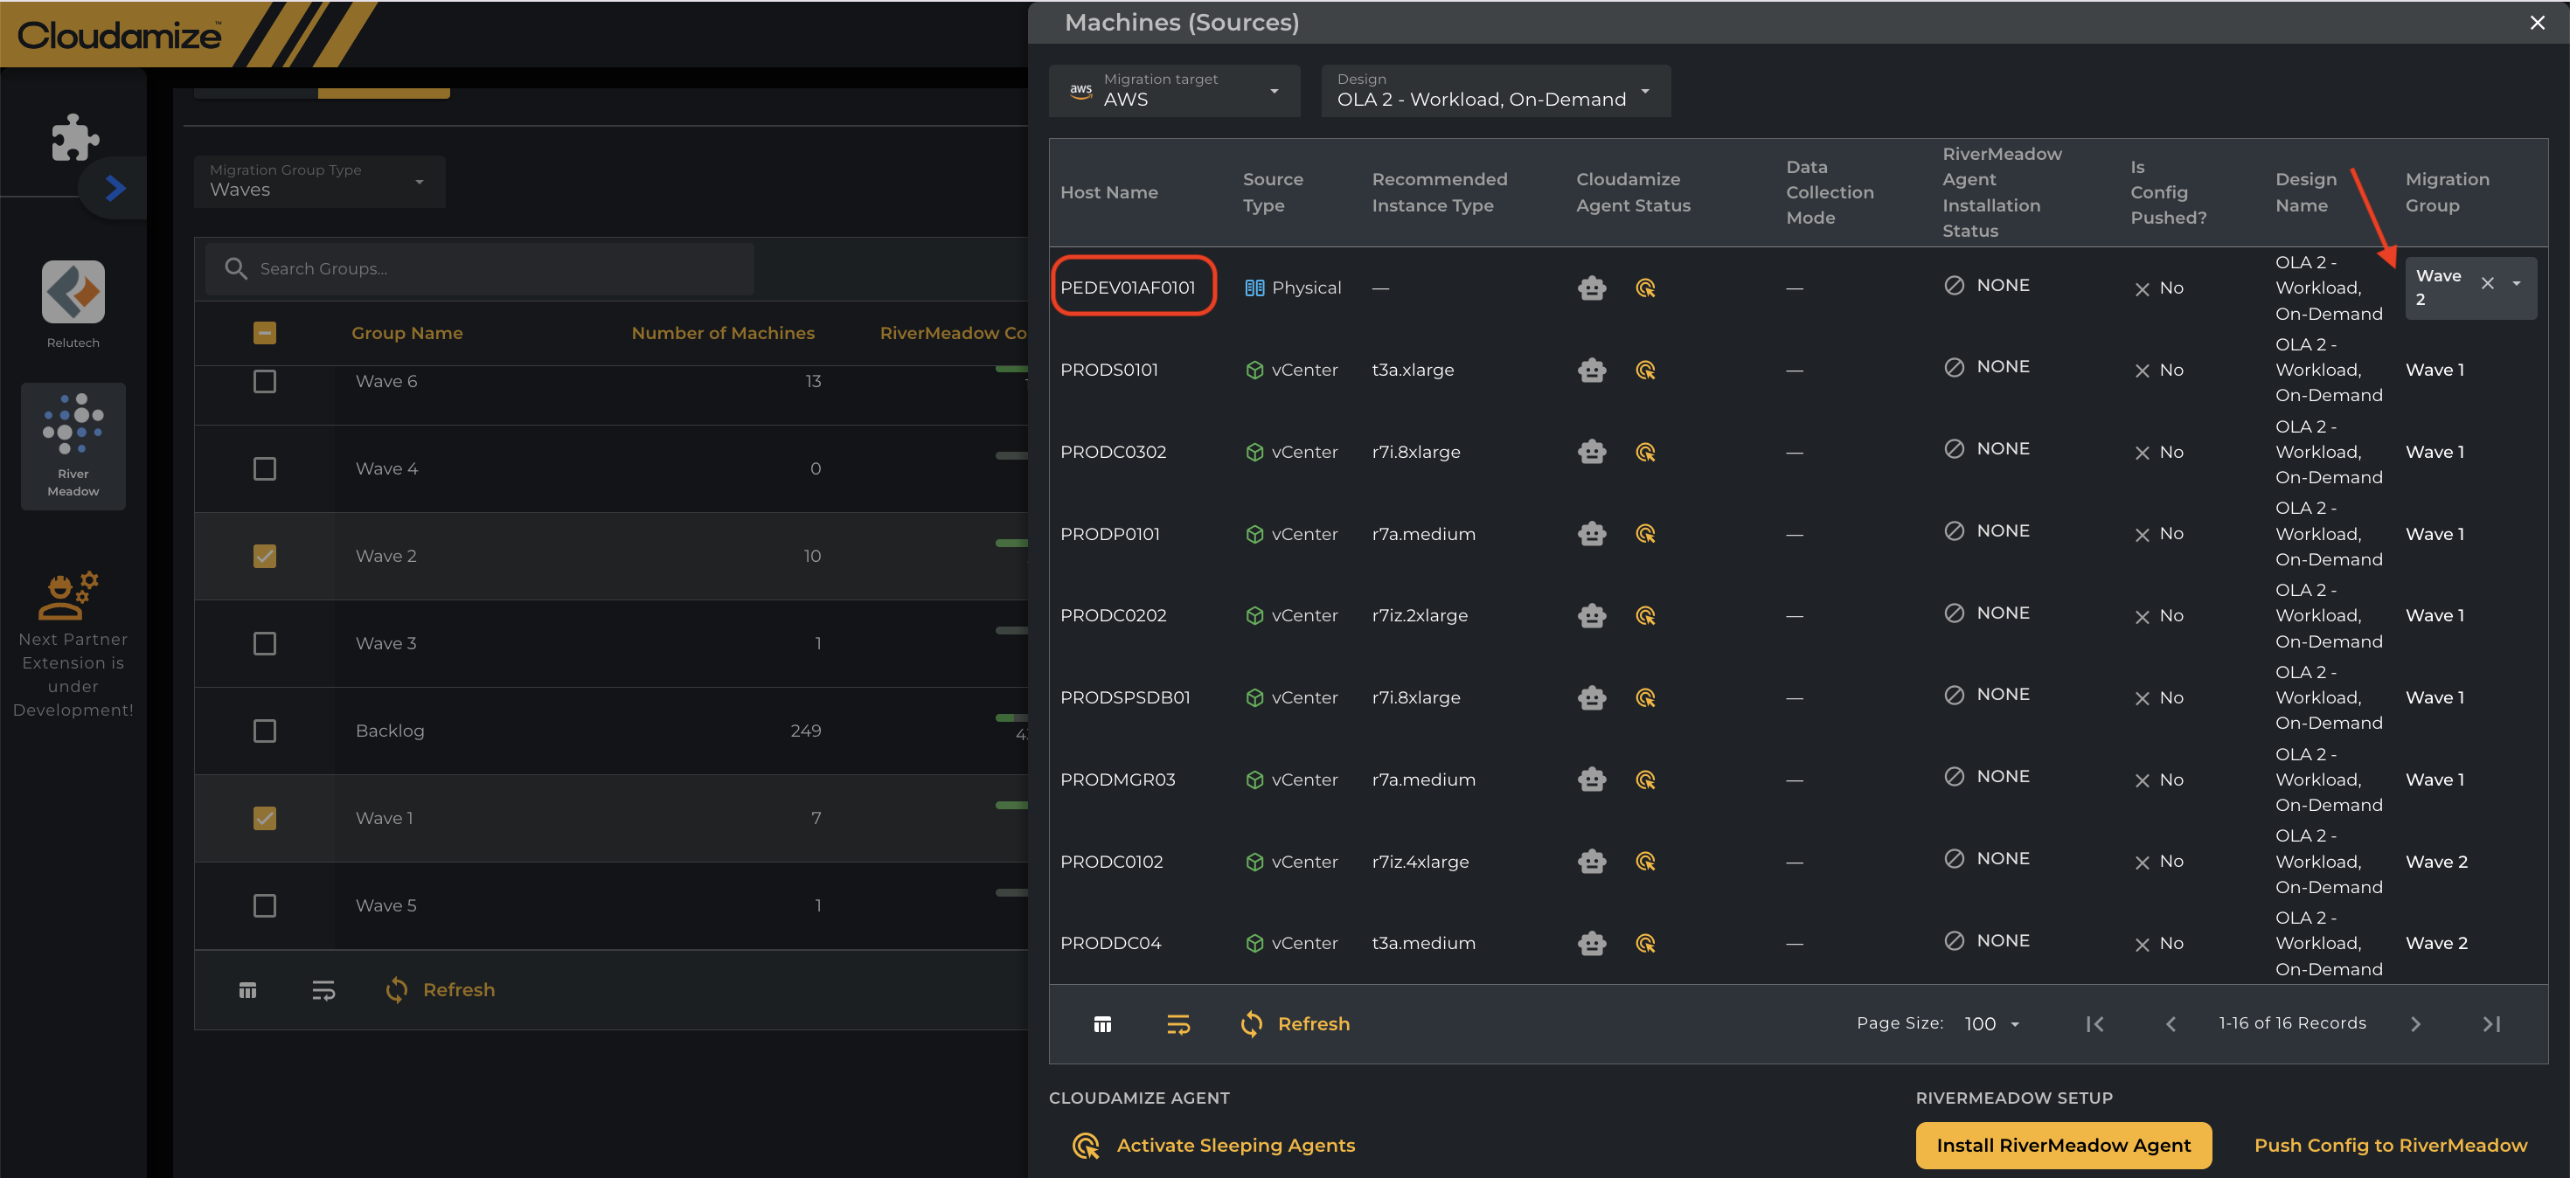Check the Wave 6 group checkbox
This screenshot has width=2570, height=1178.
click(x=264, y=381)
